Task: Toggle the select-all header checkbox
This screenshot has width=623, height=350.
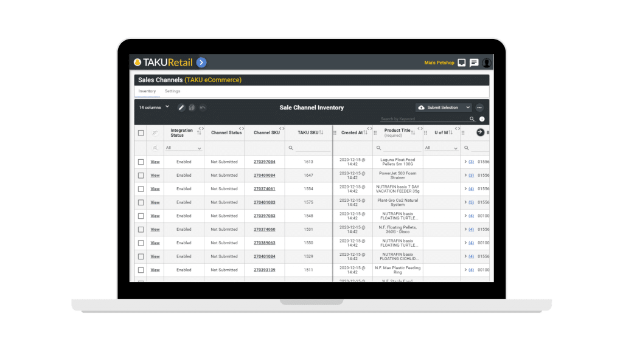Action: [x=141, y=133]
